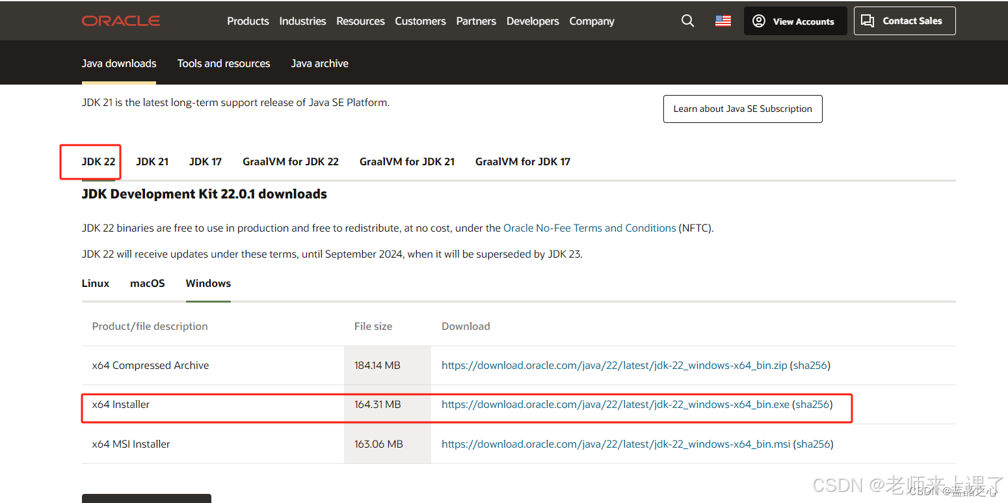Switch to the Windows platform tab
The height and width of the screenshot is (503, 1008).
pos(208,283)
